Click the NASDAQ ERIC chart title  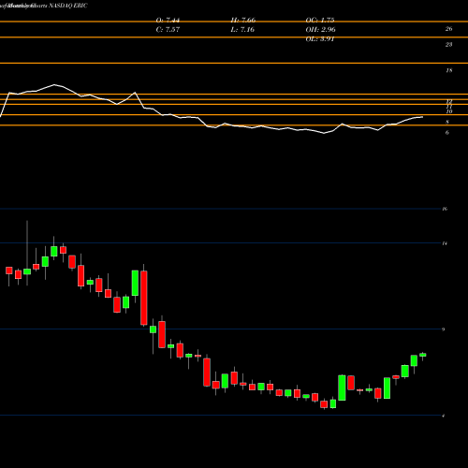point(68,6)
